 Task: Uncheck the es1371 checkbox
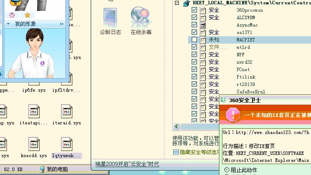(194, 32)
